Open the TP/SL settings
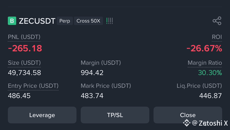The width and height of the screenshot is (230, 130). (x=115, y=115)
